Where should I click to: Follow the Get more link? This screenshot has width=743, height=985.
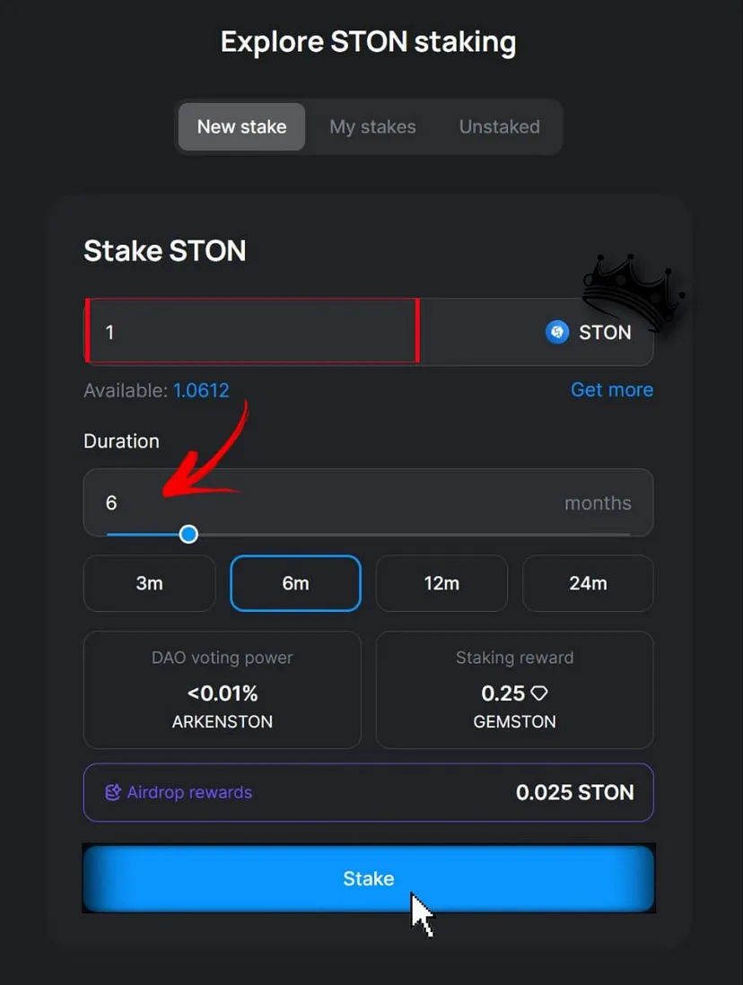click(x=612, y=389)
